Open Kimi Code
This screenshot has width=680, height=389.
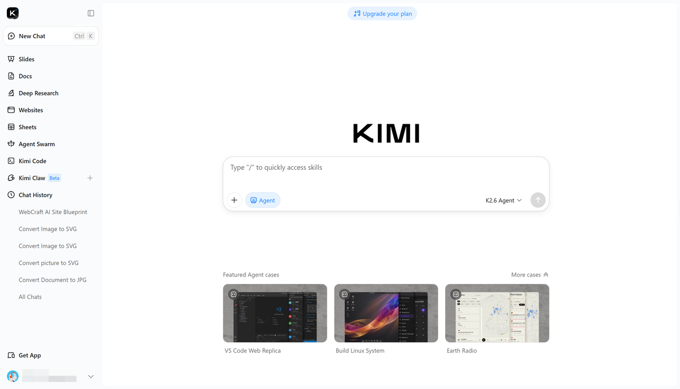(x=51, y=161)
